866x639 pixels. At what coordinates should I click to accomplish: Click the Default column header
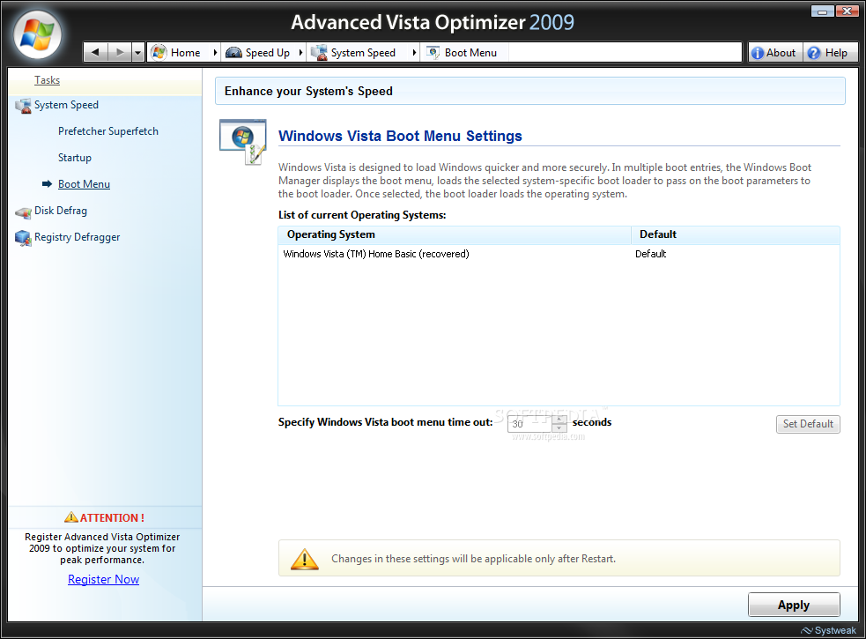click(736, 234)
